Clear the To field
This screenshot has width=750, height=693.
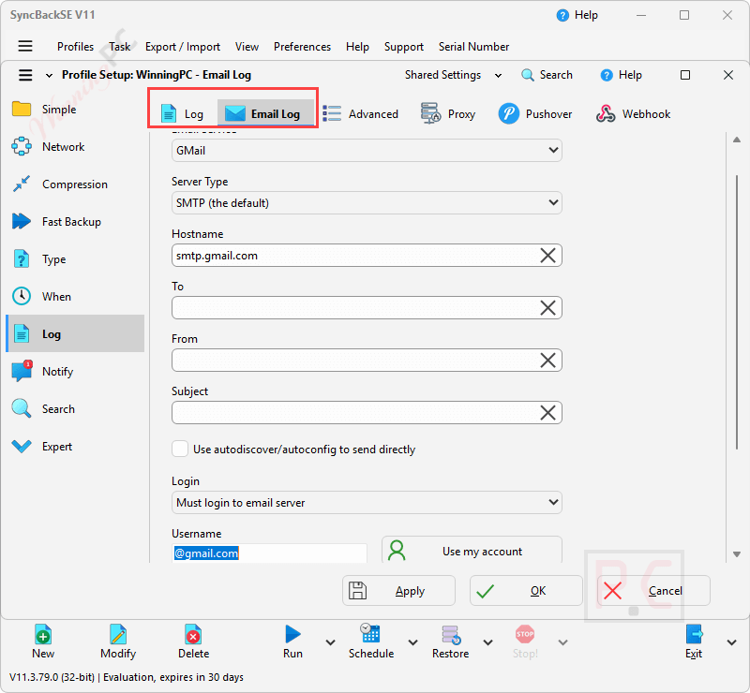tap(547, 308)
